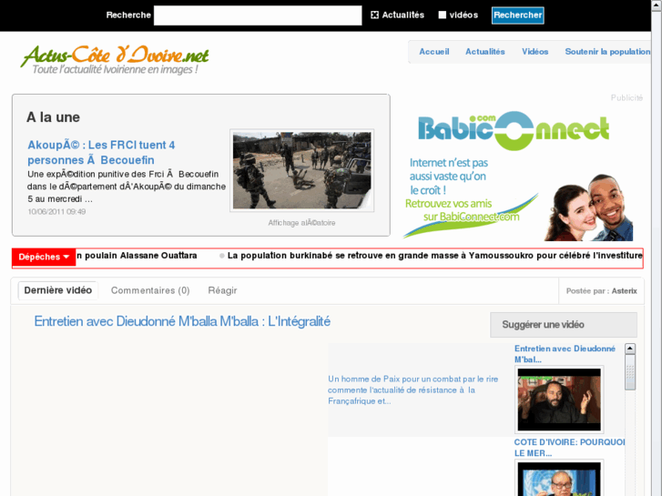
Task: Click the Recherche search input field
Action: 258,15
